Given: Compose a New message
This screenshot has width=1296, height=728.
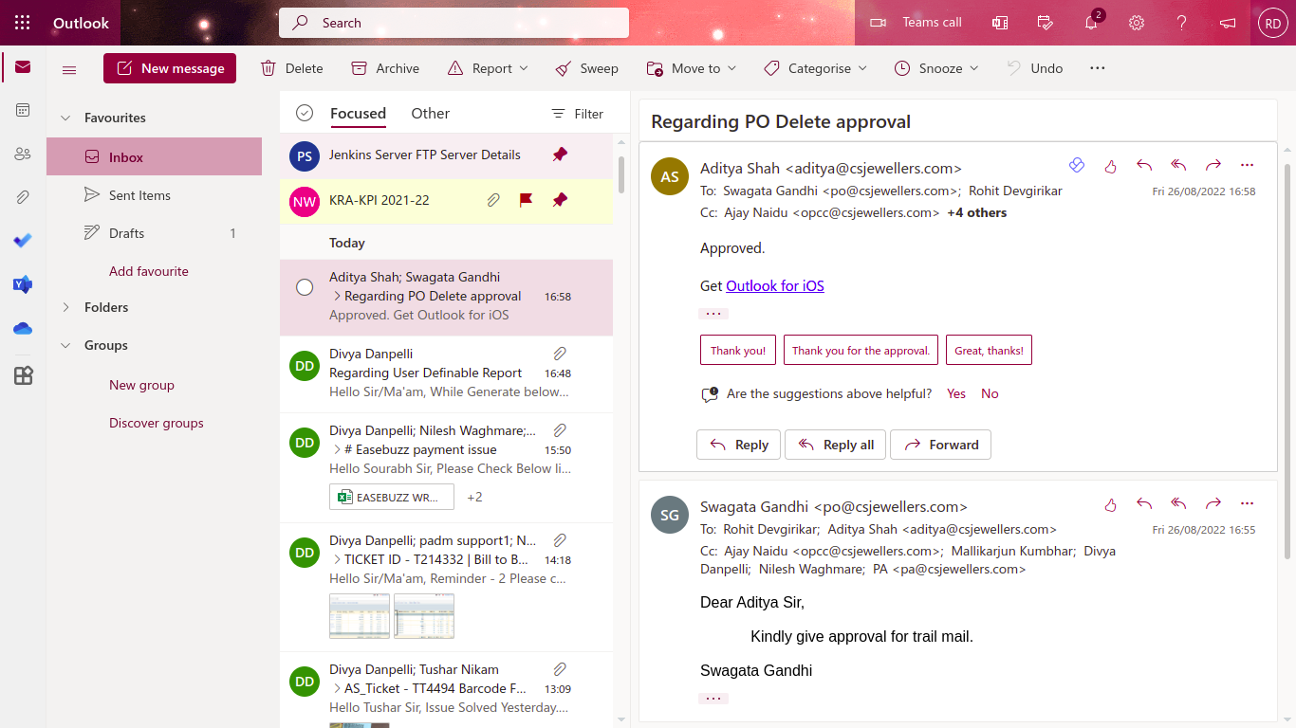Looking at the screenshot, I should point(170,68).
